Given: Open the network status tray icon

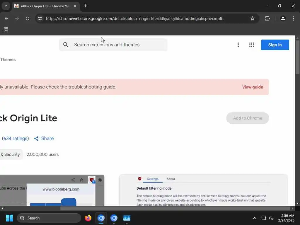Looking at the screenshot, I should pyautogui.click(x=264, y=218).
